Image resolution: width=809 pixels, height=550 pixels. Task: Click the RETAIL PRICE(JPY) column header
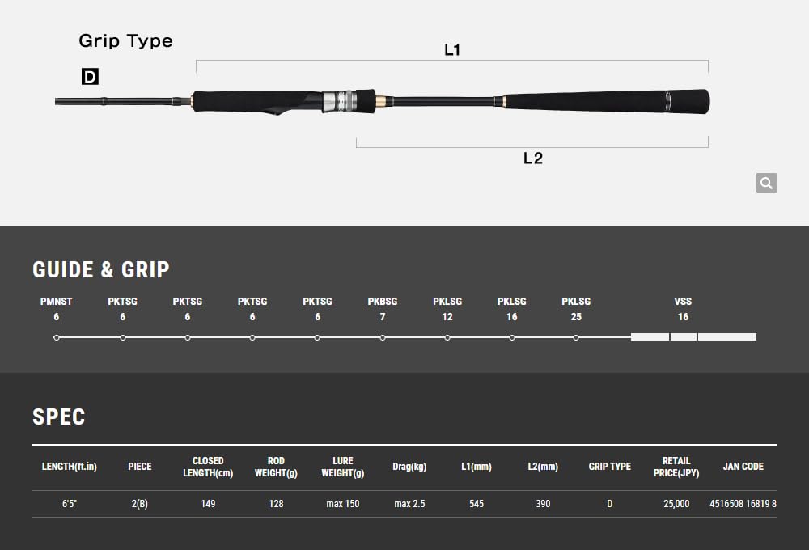[676, 467]
